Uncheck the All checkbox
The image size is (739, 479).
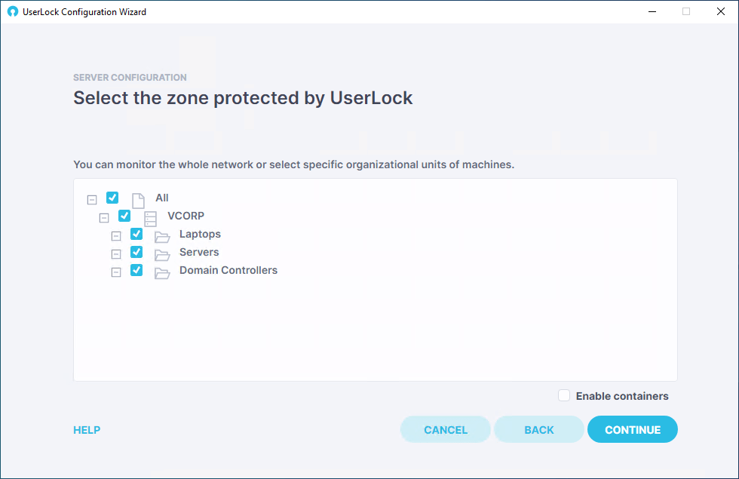112,198
